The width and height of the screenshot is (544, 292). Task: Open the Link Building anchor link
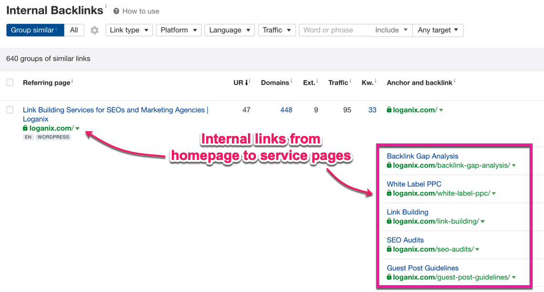(x=407, y=212)
